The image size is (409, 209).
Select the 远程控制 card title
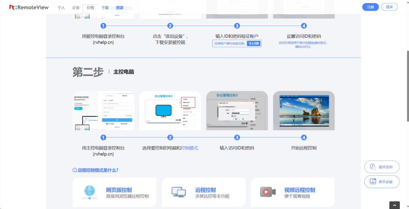pos(206,190)
